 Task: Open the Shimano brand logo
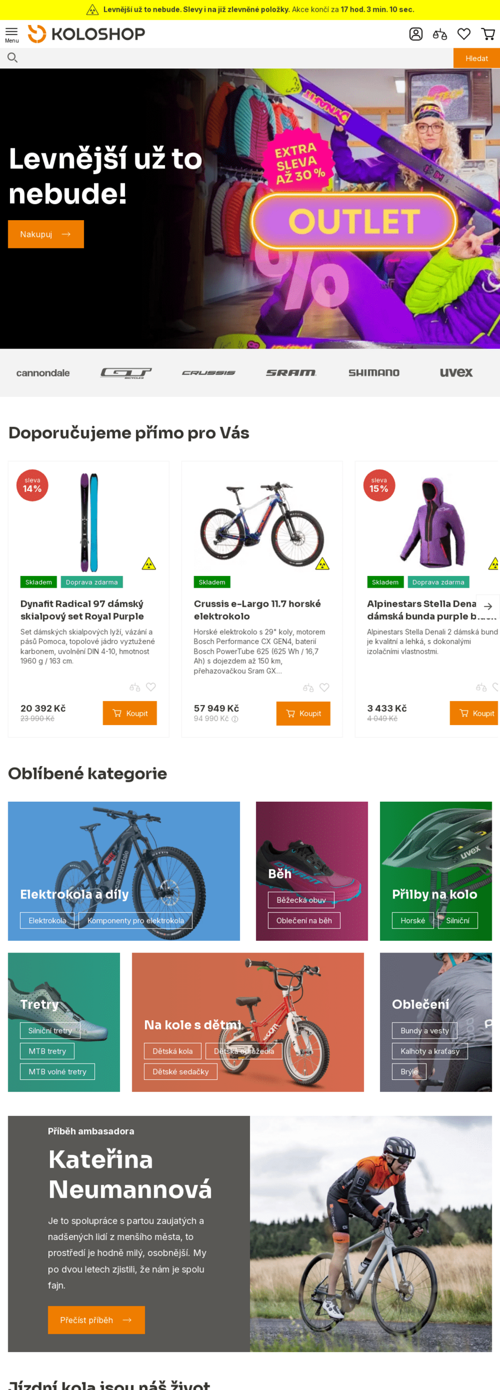[374, 373]
